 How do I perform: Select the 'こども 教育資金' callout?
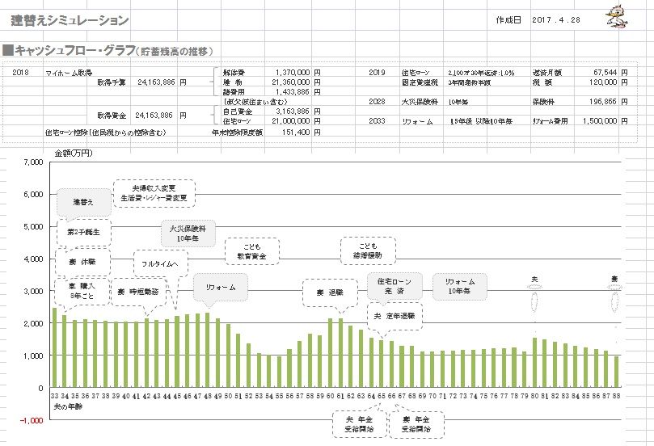point(251,251)
